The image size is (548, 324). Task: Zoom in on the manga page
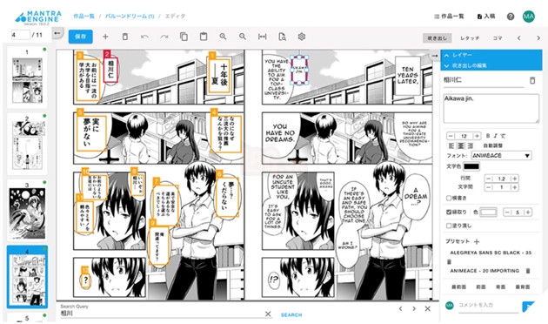point(223,37)
